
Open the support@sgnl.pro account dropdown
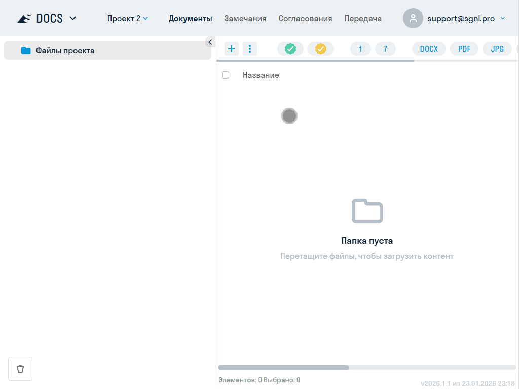click(x=502, y=19)
